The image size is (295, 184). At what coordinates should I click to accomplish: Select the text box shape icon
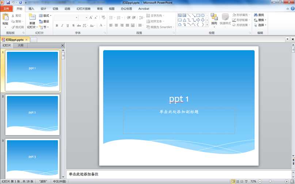click(180, 15)
